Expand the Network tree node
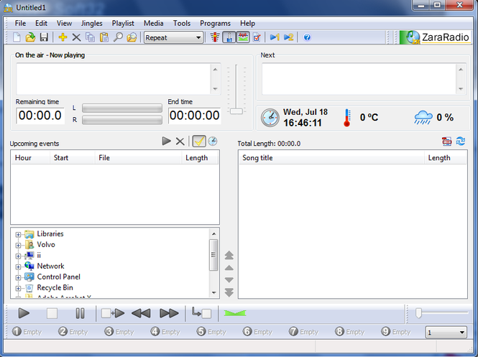Viewport: 478px width, 357px height. click(x=18, y=266)
